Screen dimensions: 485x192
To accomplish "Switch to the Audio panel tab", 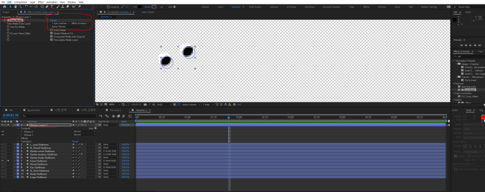I will (468, 12).
